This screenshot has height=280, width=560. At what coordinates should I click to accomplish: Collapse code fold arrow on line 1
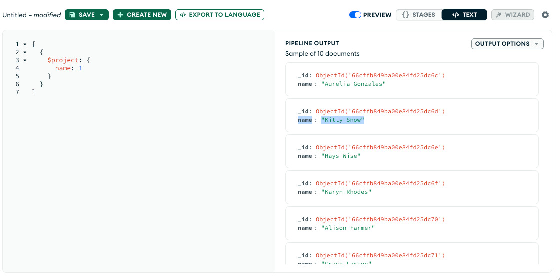click(25, 44)
